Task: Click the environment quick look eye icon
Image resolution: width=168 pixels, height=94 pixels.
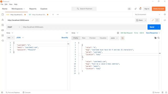Action: pos(165,15)
